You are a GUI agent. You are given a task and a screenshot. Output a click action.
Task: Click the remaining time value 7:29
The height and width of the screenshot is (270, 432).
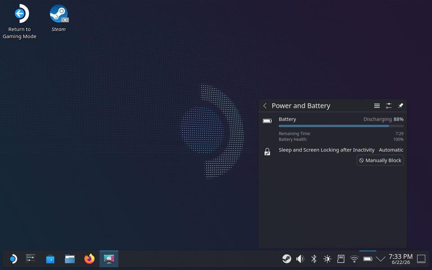400,134
